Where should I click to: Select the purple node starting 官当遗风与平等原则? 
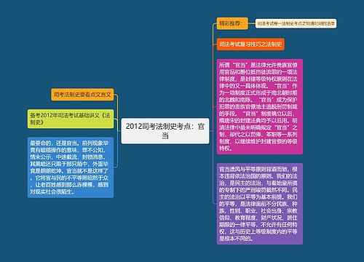click(260, 204)
